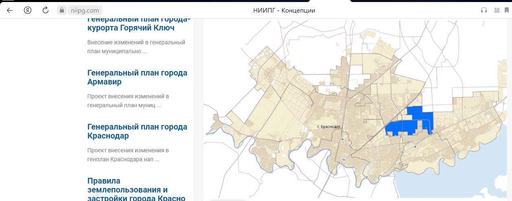Click the niipg.com address field
The width and height of the screenshot is (512, 201).
tap(83, 11)
